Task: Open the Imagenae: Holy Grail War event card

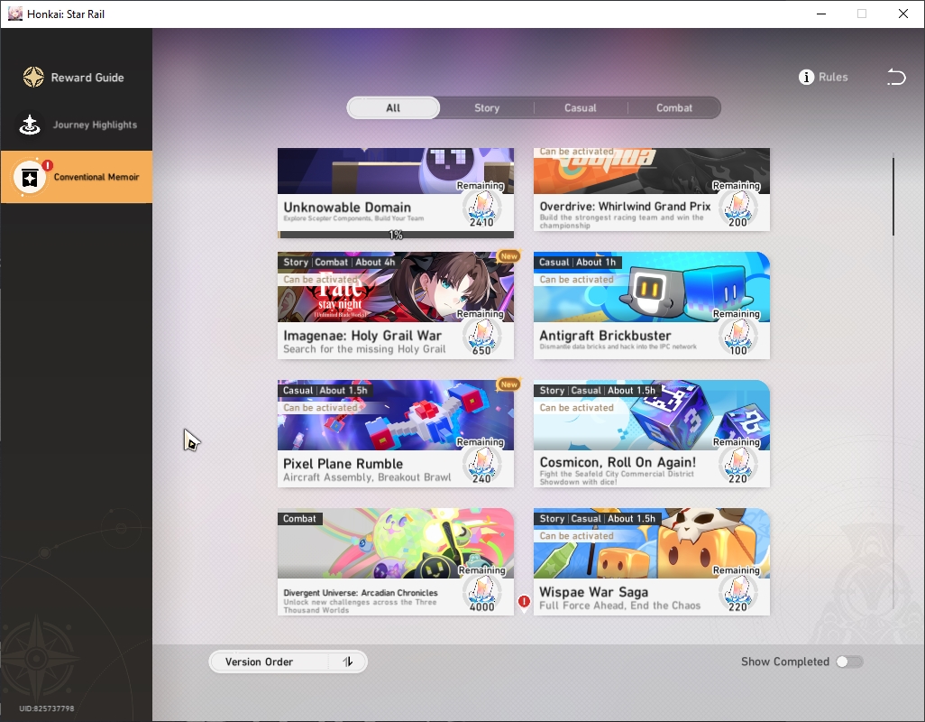Action: click(395, 305)
